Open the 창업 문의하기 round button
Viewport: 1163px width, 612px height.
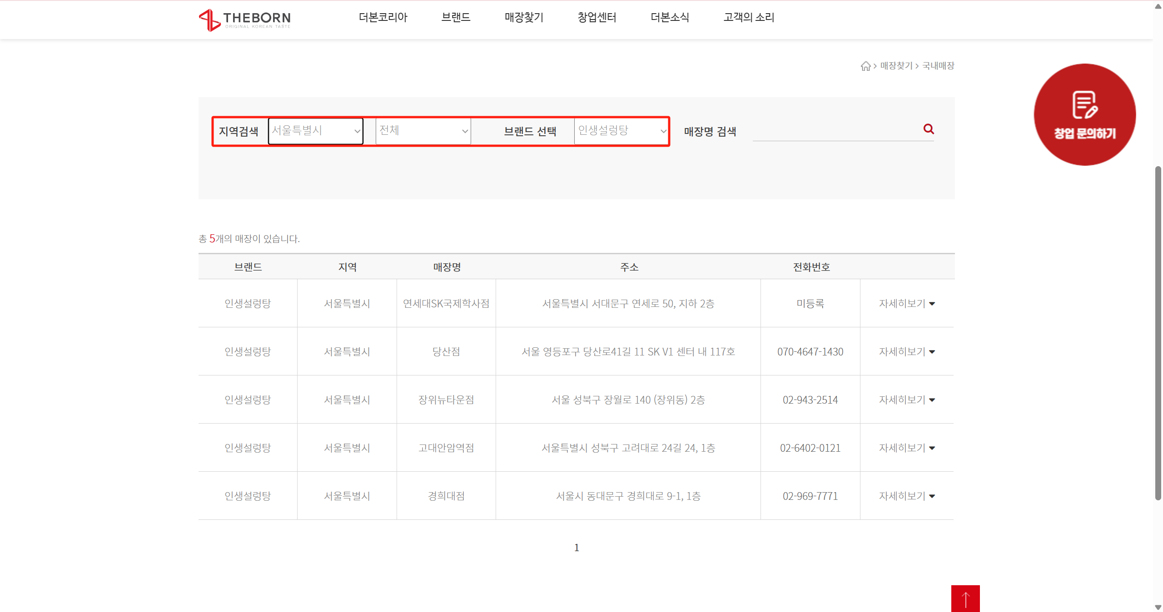click(1085, 114)
